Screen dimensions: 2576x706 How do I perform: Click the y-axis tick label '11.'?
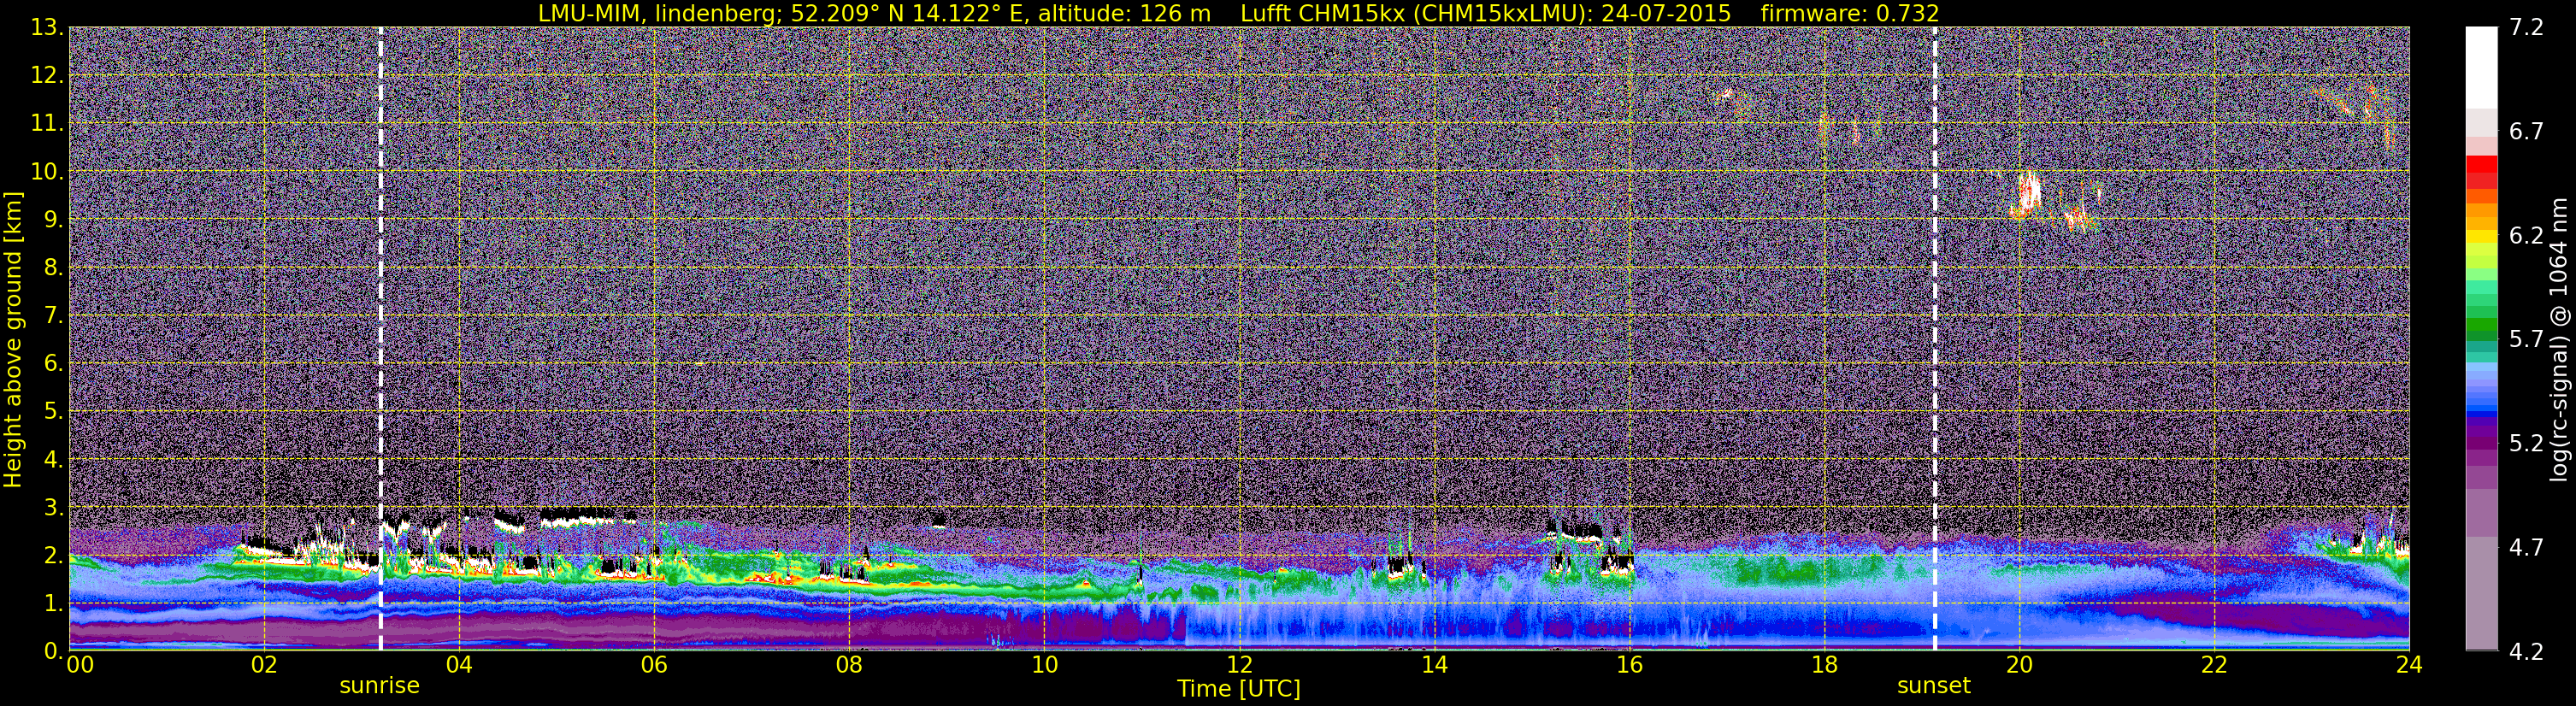point(47,124)
